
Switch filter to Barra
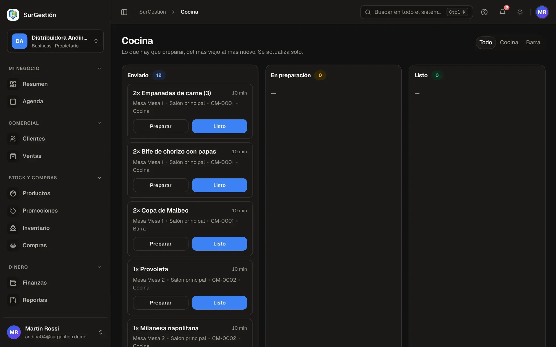[x=533, y=42]
